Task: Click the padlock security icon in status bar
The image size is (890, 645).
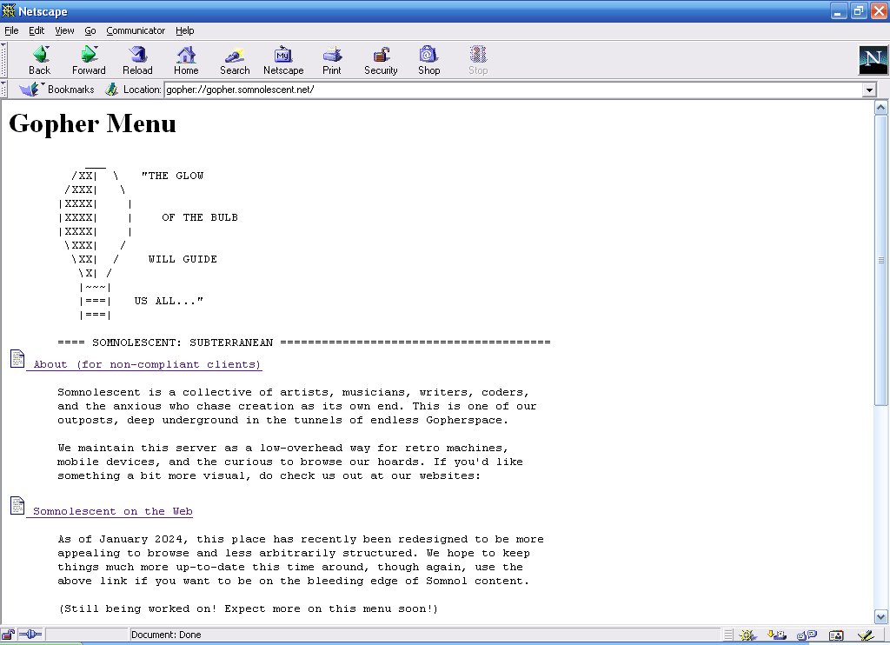Action: pos(8,635)
